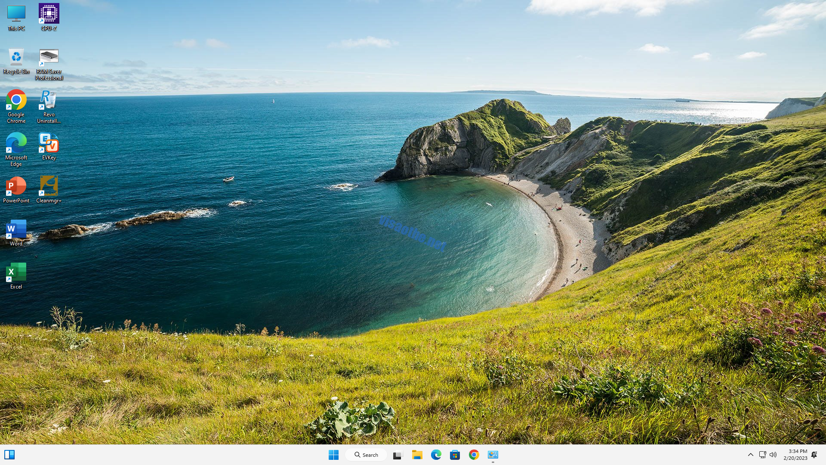Select the Google Chrome desktop shortcut
Screen dimensions: 826x465
point(16,107)
